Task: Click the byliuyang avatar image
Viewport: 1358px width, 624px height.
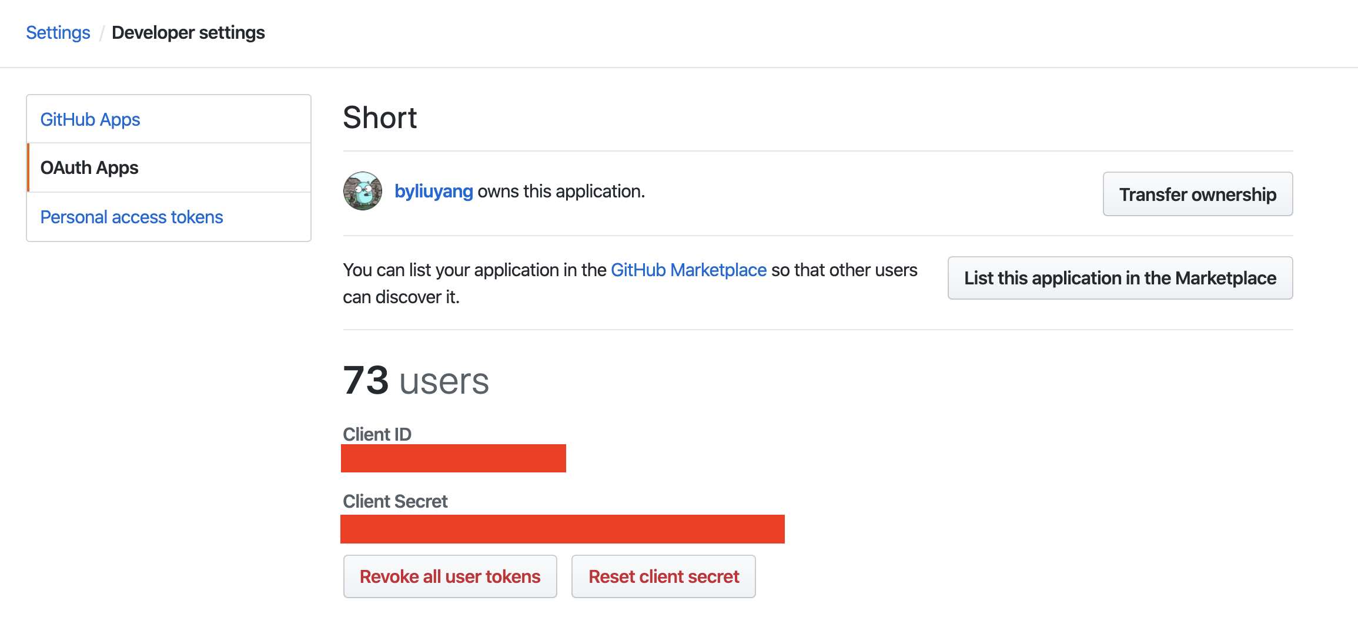Action: coord(363,191)
